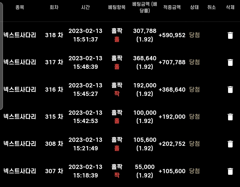This screenshot has width=240, height=187.
Task: Click 넥스트사다리 in the 316 row
Action: [x=20, y=90]
